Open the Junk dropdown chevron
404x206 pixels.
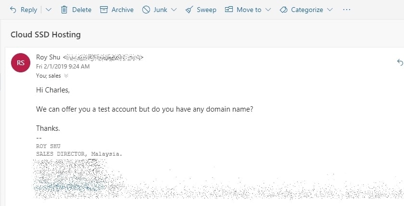pyautogui.click(x=174, y=10)
